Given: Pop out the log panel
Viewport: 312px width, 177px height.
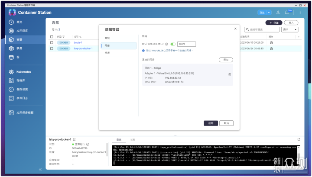Looking at the screenshot, I should pos(299,139).
